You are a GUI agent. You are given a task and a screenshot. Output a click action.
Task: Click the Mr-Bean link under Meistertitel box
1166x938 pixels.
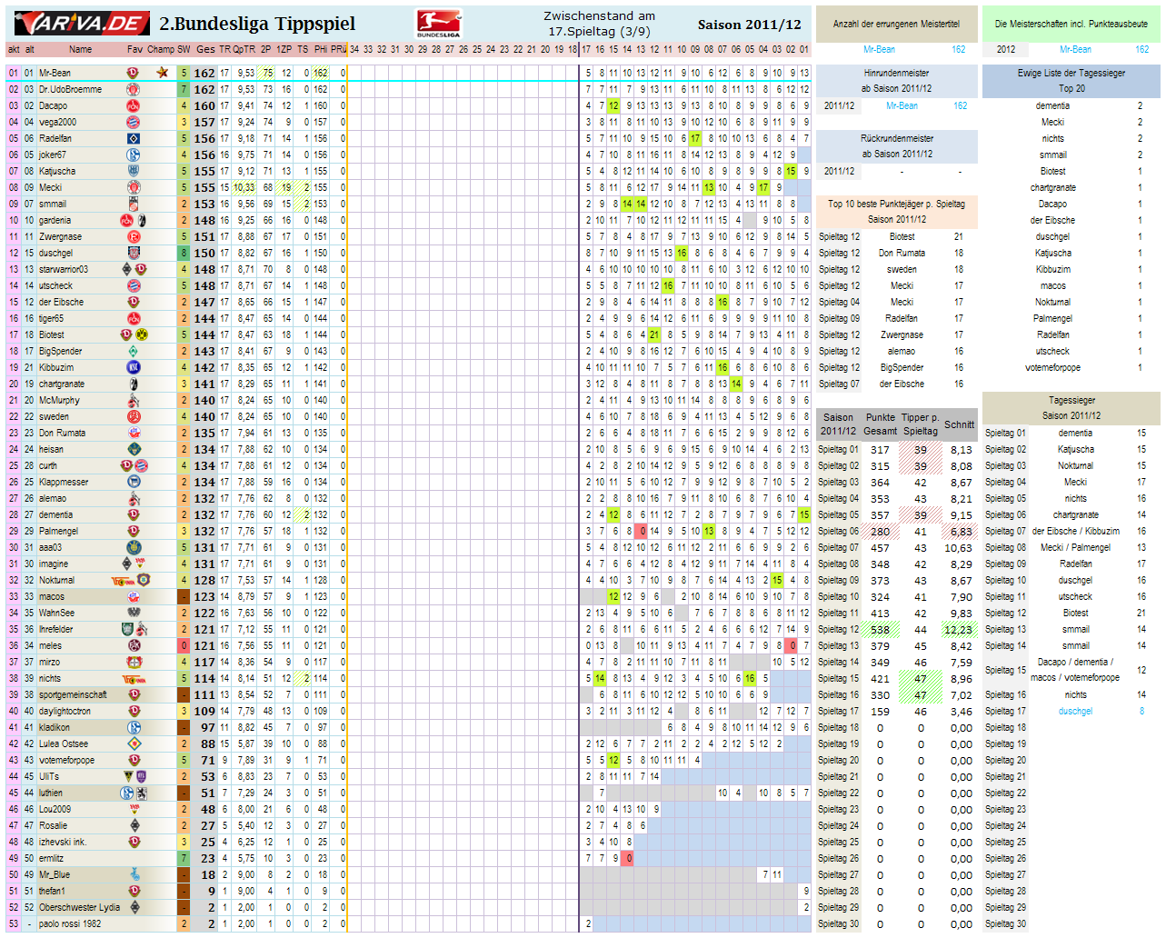[879, 49]
